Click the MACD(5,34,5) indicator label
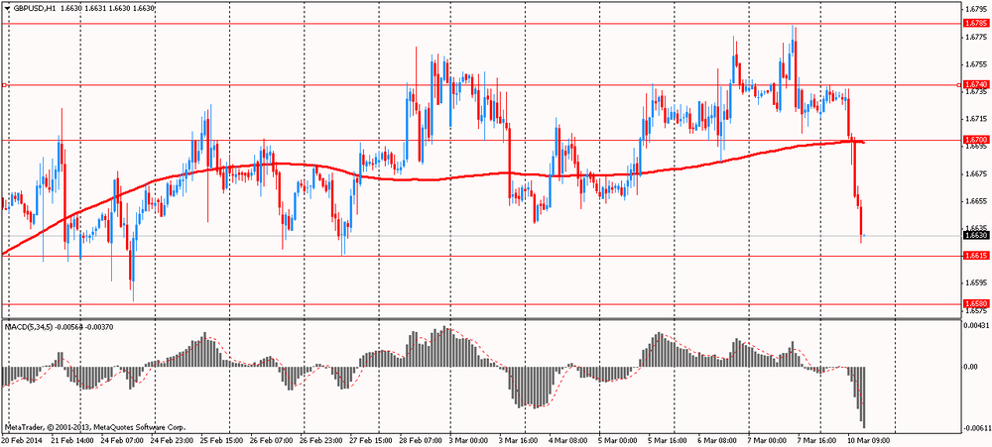 point(30,325)
